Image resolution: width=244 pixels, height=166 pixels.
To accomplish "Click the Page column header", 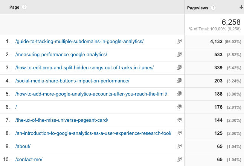I will coord(14,7).
